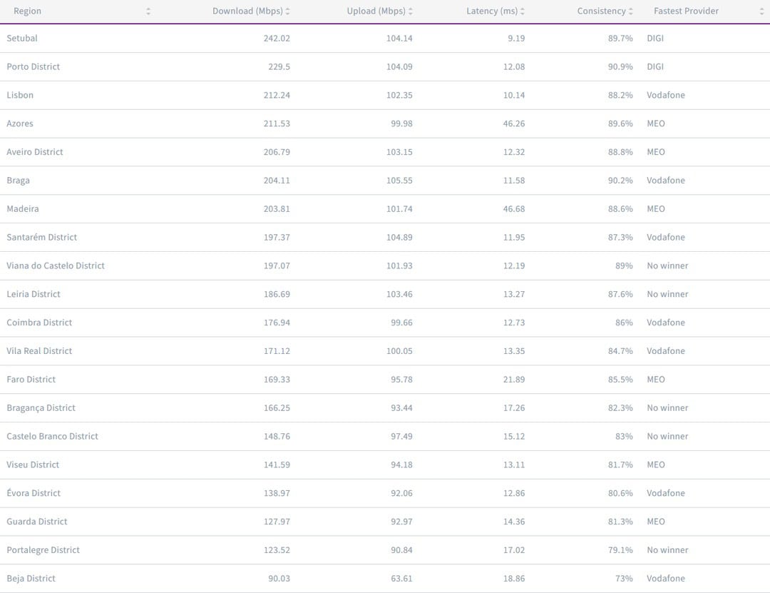
Task: Select the Viana do Castelo District row
Action: [56, 266]
